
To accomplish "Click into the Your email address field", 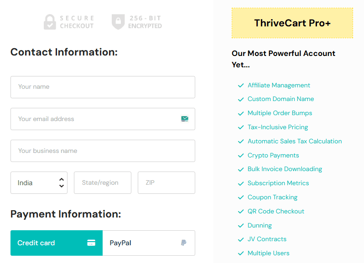I will (96, 119).
